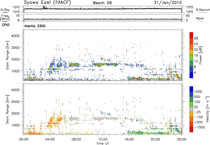210x145 pixels.
Task: Click the strong power echo band near 12:00
Action: click(105, 65)
